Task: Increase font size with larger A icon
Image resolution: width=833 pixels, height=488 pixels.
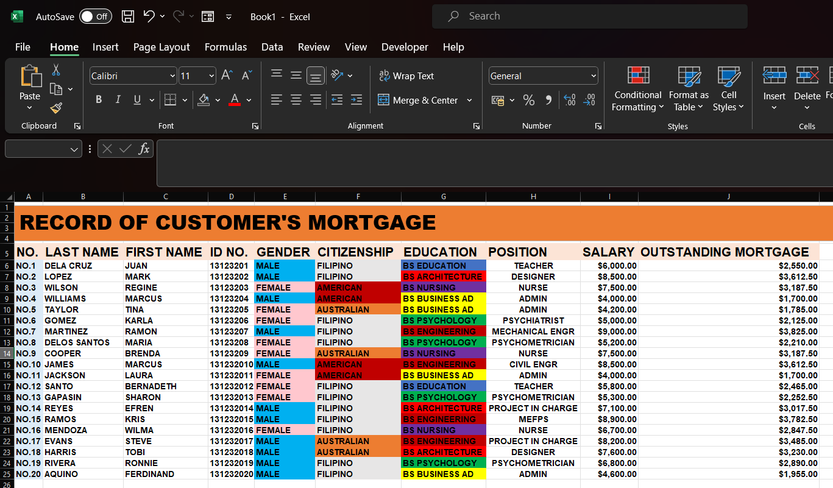Action: 227,76
